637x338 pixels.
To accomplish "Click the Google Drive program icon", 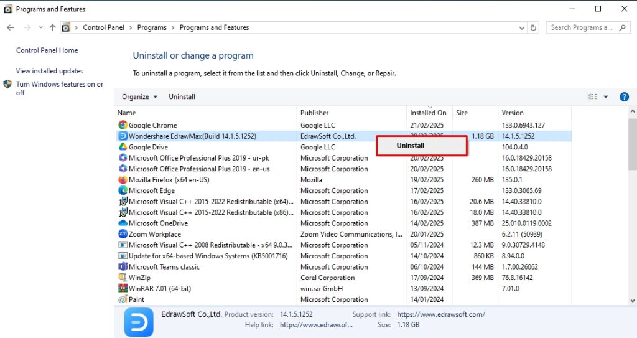I will coord(123,147).
